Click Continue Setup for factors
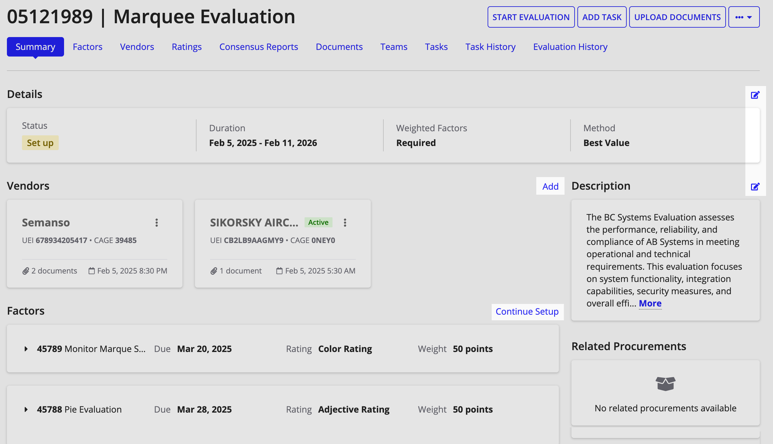This screenshot has height=444, width=773. tap(527, 311)
